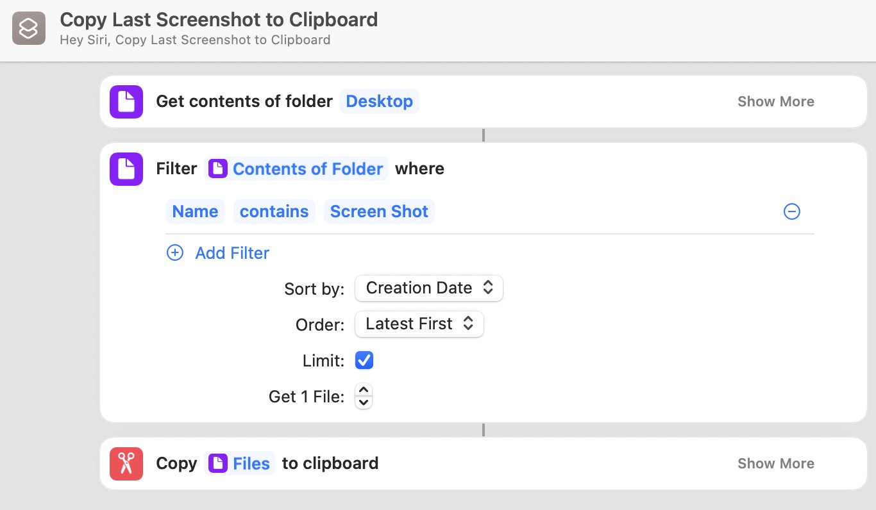Click the plus icon beside Add Filter

tap(175, 253)
